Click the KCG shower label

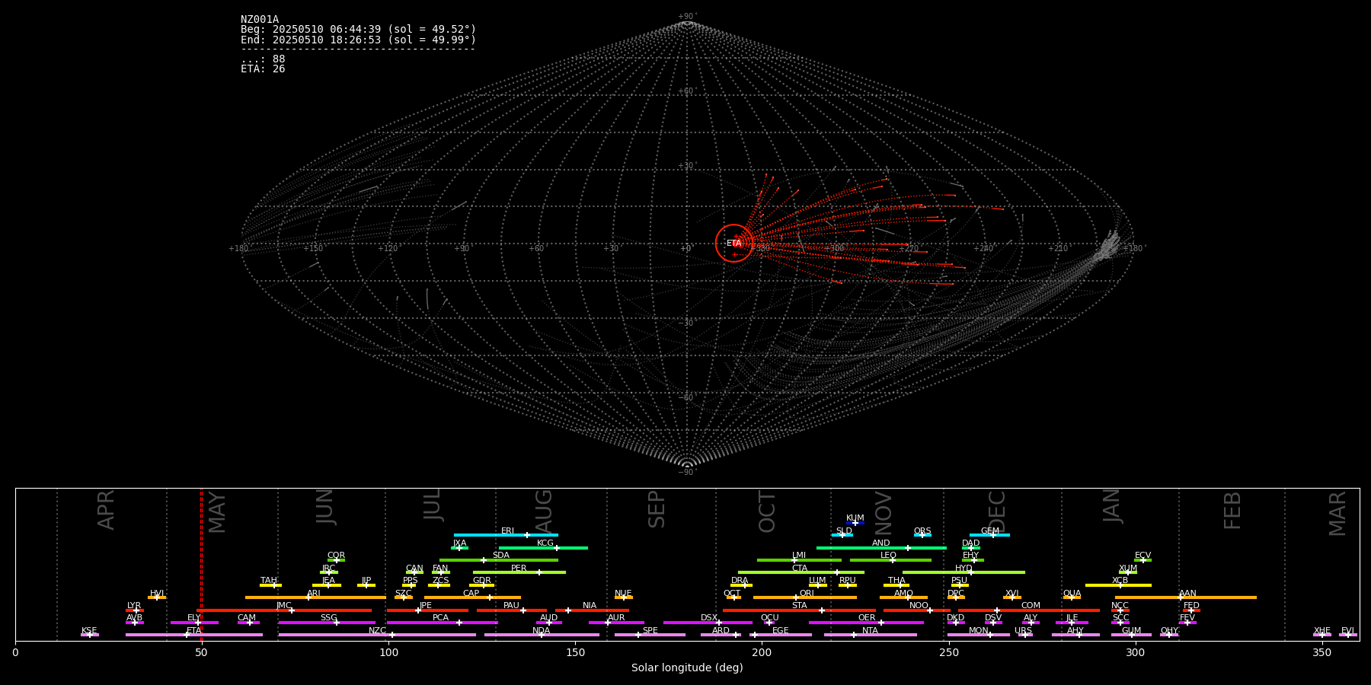click(545, 543)
